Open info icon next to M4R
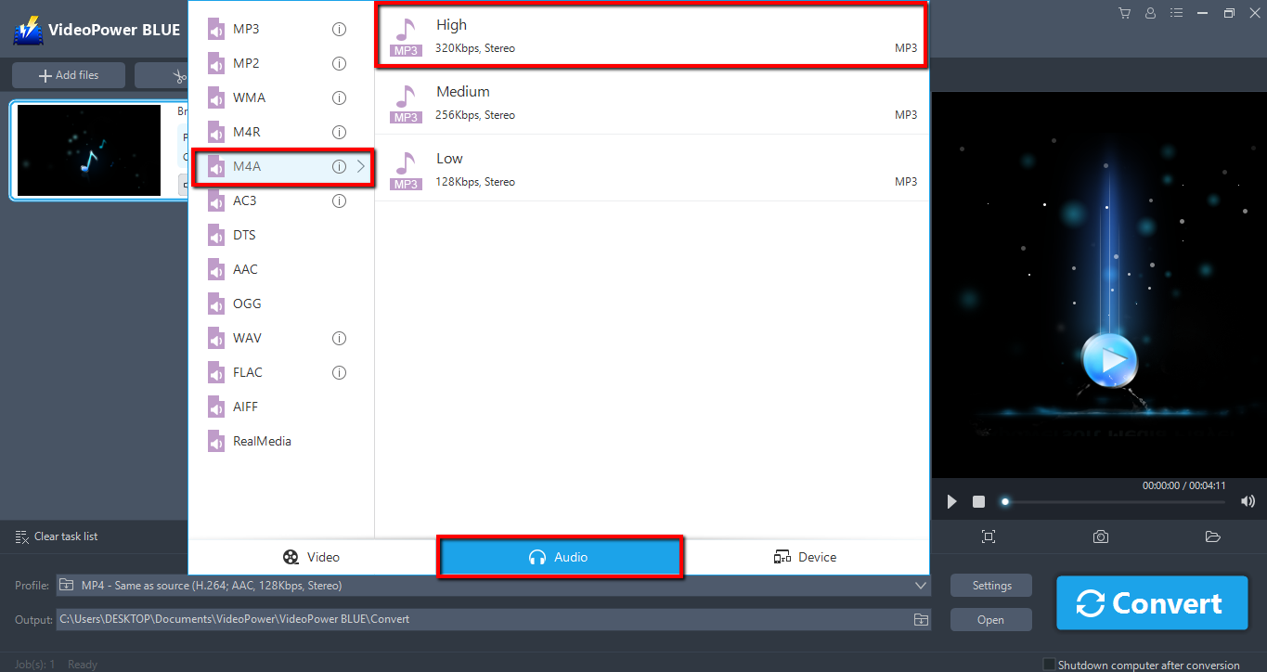 (339, 132)
